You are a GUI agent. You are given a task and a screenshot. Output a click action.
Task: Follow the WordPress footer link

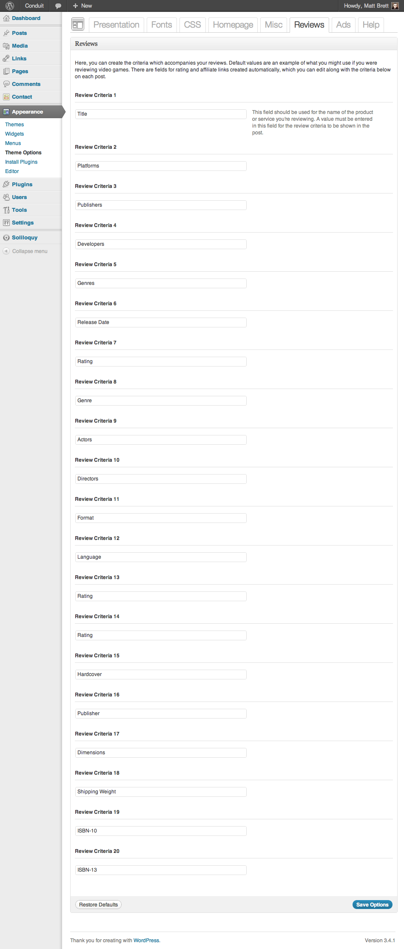[146, 940]
